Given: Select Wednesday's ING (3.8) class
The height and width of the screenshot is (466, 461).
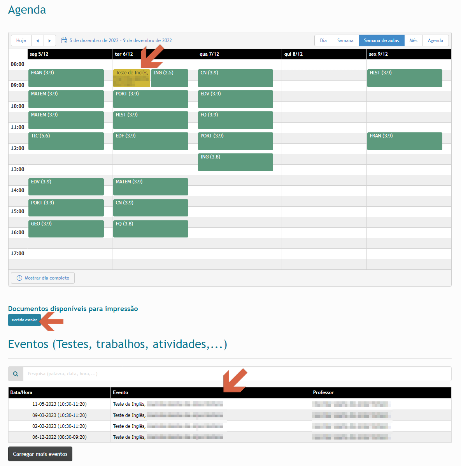Looking at the screenshot, I should [235, 162].
